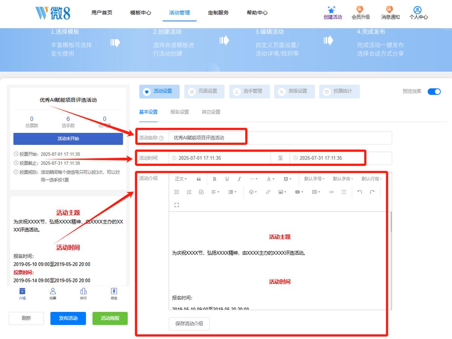Open the background color dropdown
452x339 pixels.
click(287, 179)
